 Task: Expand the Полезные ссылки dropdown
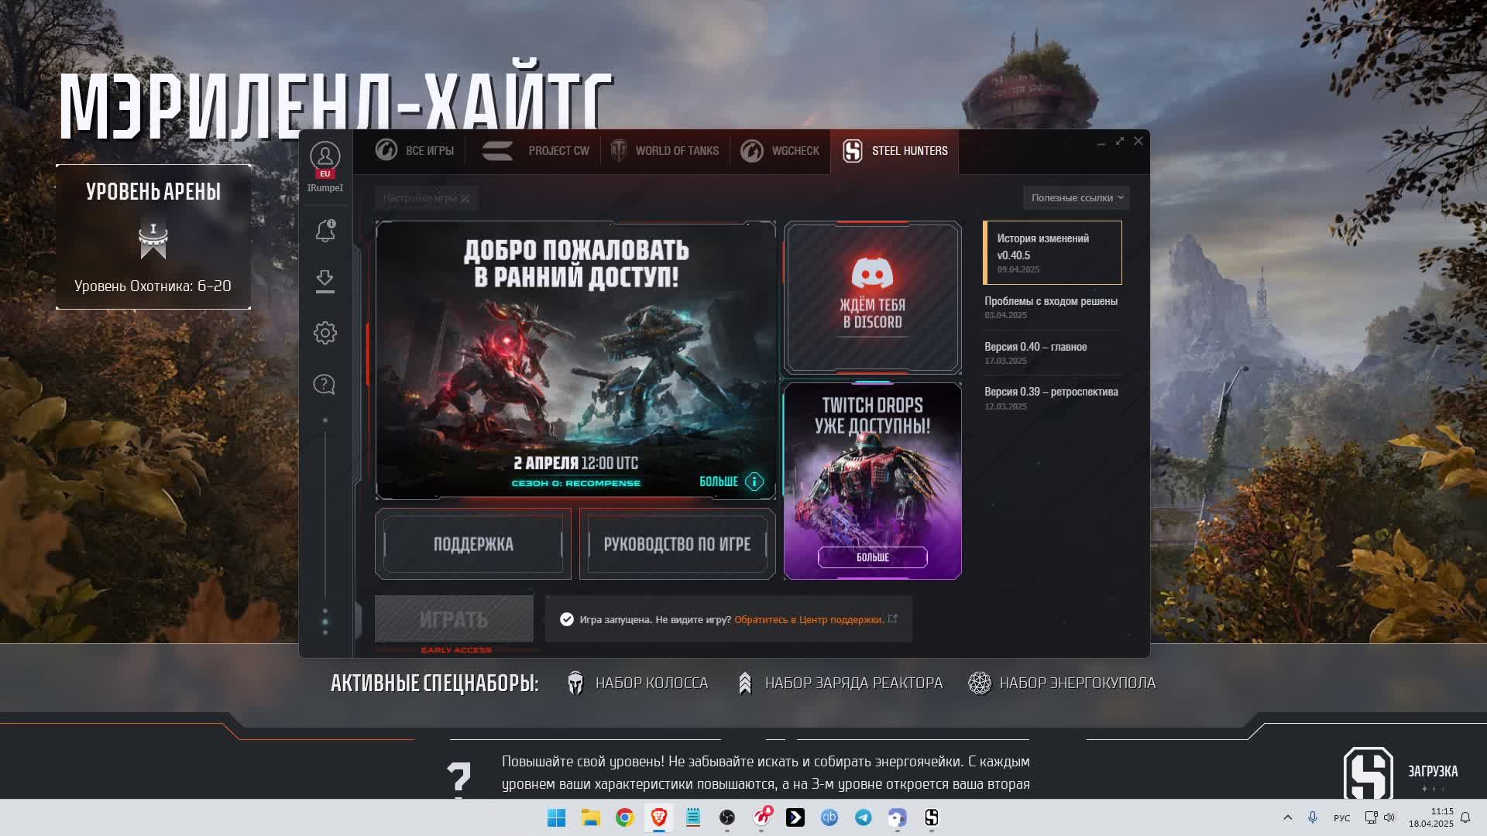(x=1076, y=198)
